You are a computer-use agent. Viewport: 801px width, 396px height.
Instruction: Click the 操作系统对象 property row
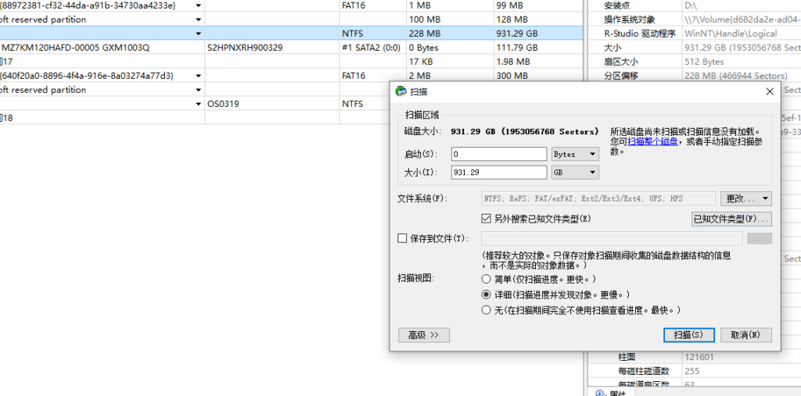tap(695, 20)
